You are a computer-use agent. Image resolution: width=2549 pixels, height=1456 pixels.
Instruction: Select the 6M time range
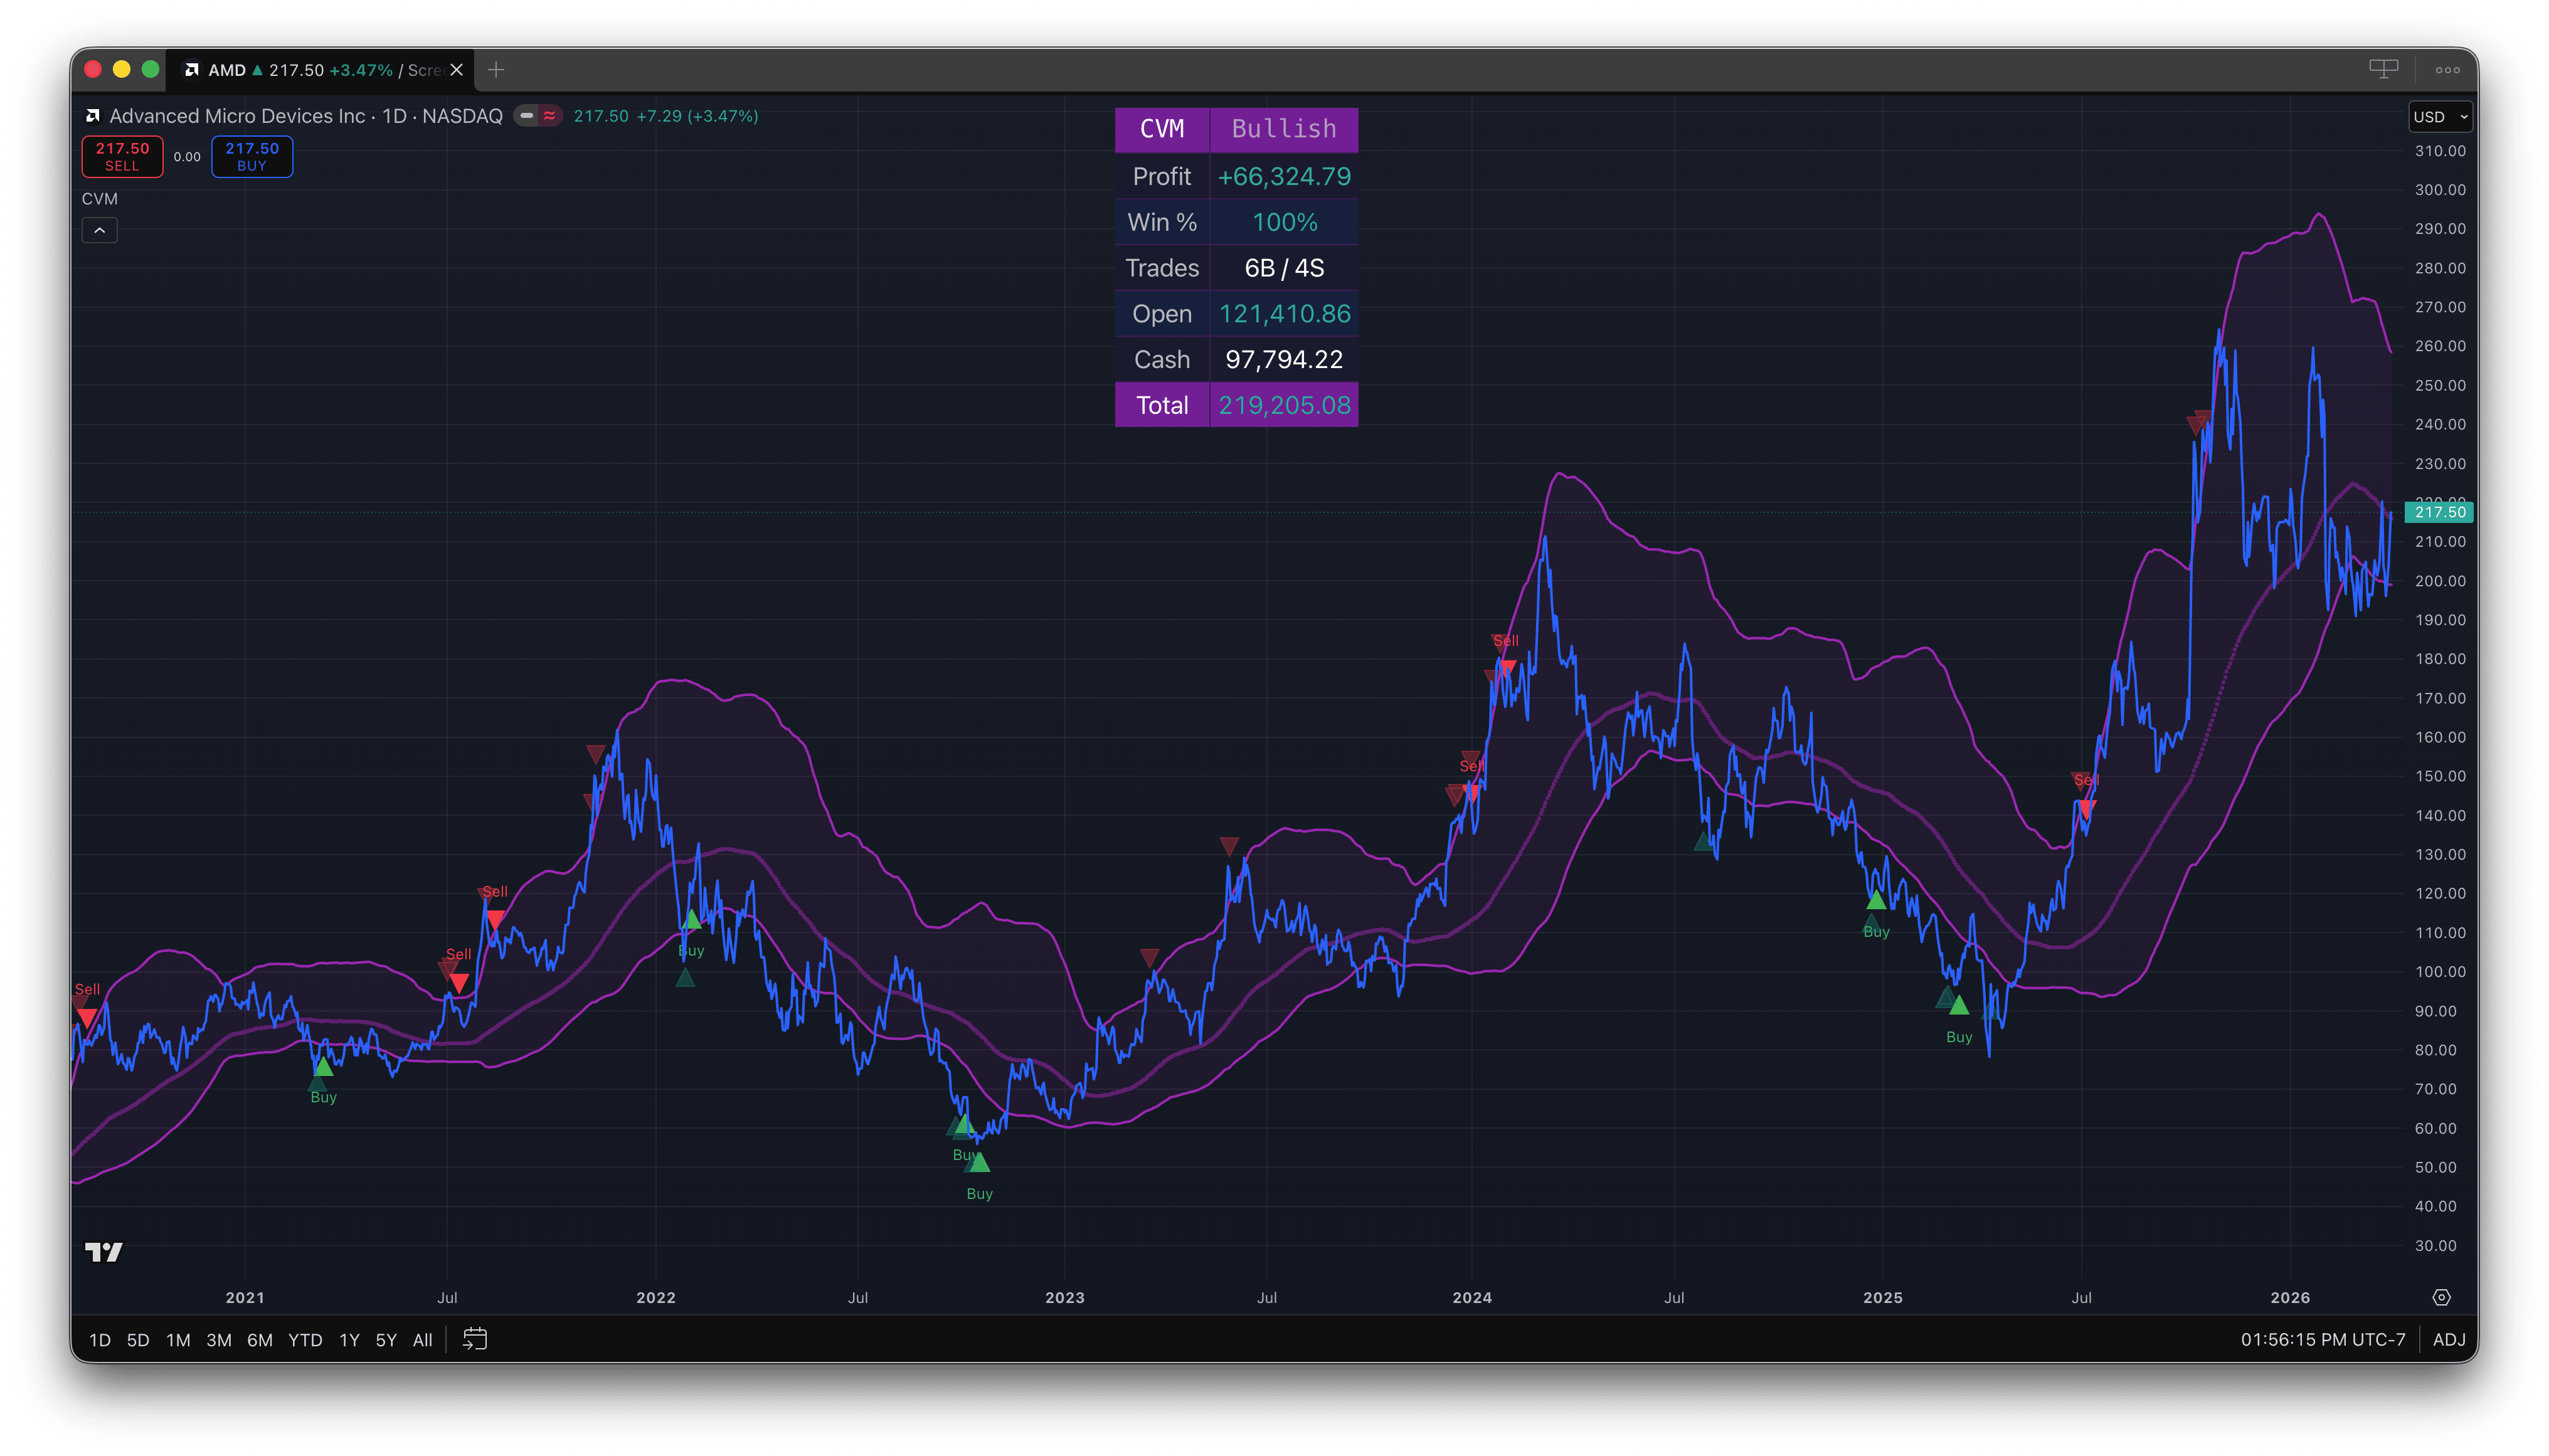point(260,1340)
